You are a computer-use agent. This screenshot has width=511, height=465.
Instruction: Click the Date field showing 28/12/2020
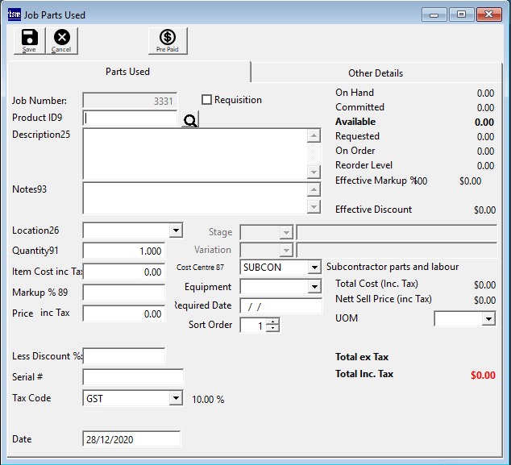pos(131,439)
